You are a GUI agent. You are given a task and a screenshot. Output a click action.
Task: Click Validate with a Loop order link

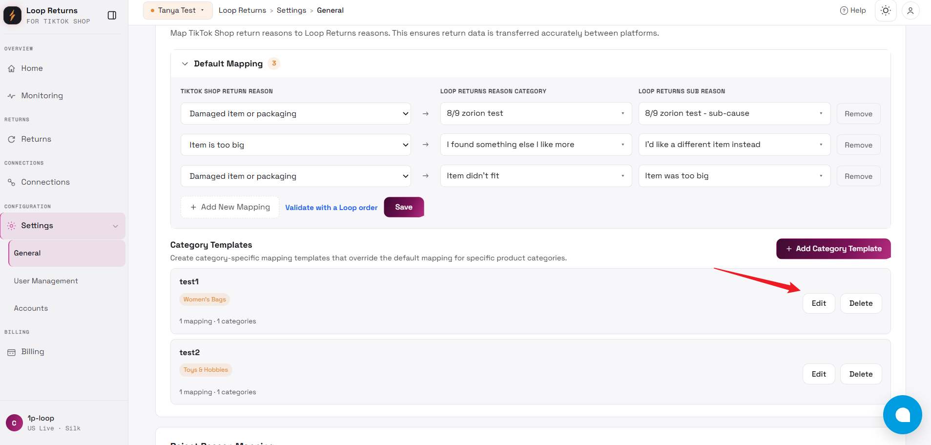click(x=331, y=208)
